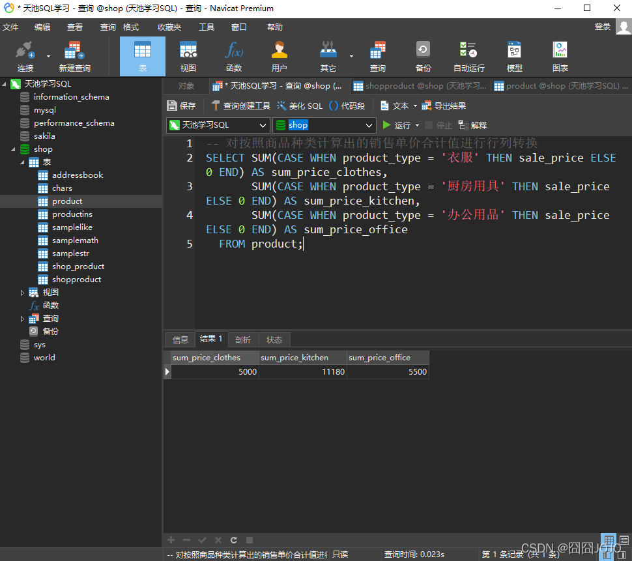Screen dimensions: 632x561
Task: Click the add record plus icon
Action: coord(171,539)
